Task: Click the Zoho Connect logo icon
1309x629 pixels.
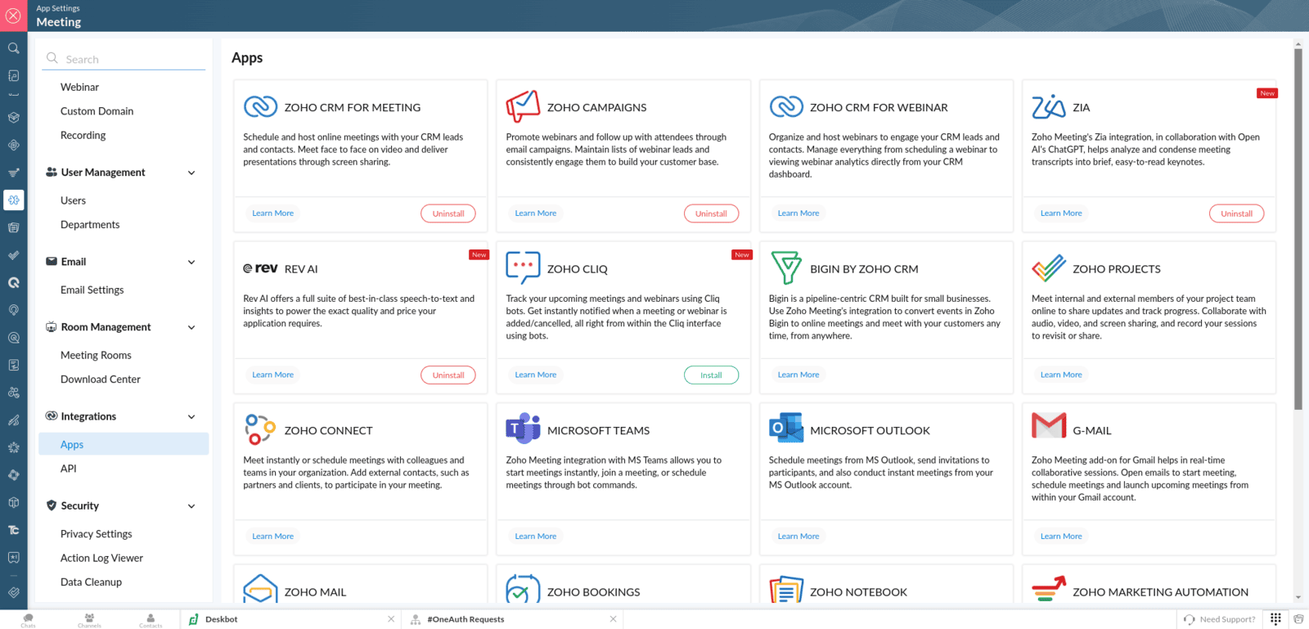Action: point(260,429)
